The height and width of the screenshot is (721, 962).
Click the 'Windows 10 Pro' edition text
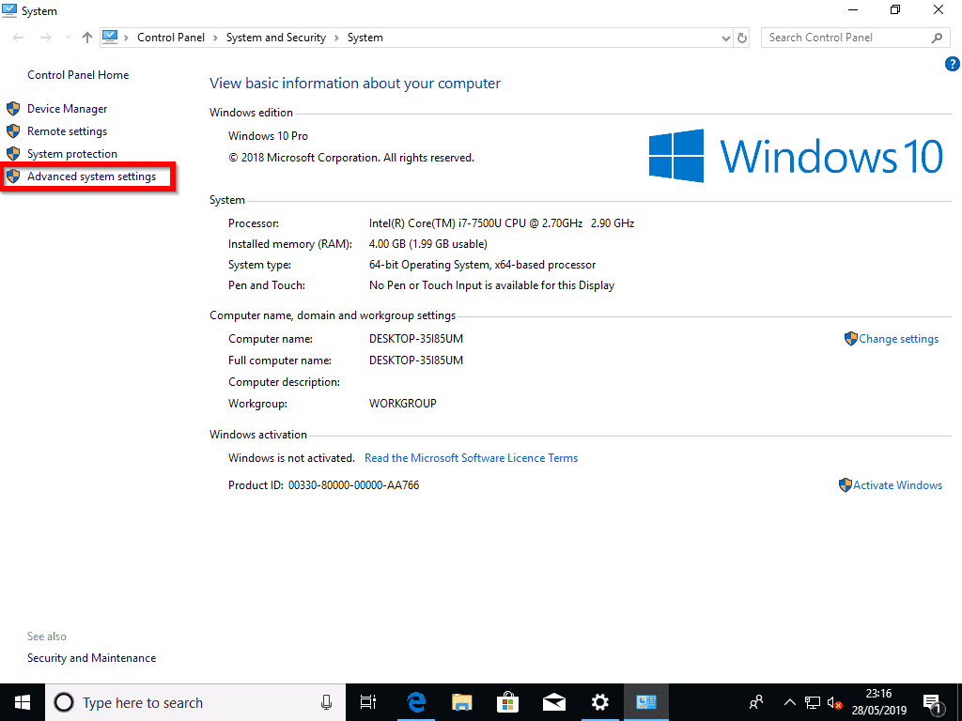tap(268, 136)
